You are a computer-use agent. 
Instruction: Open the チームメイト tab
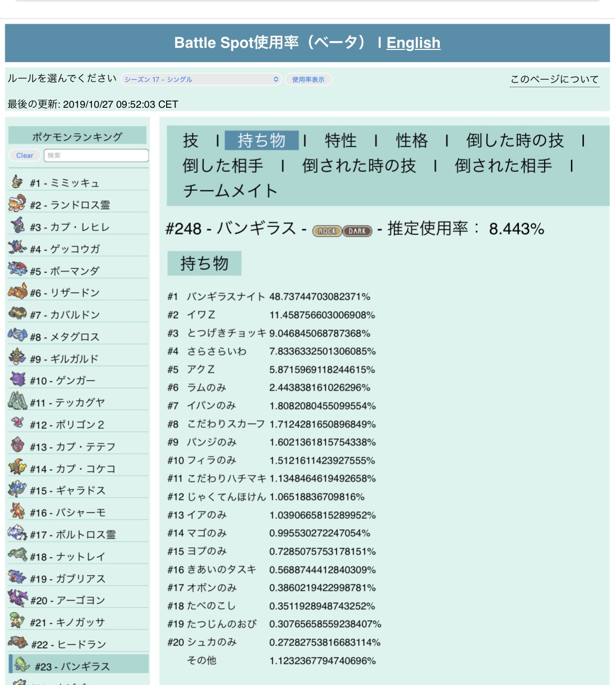[x=230, y=191]
